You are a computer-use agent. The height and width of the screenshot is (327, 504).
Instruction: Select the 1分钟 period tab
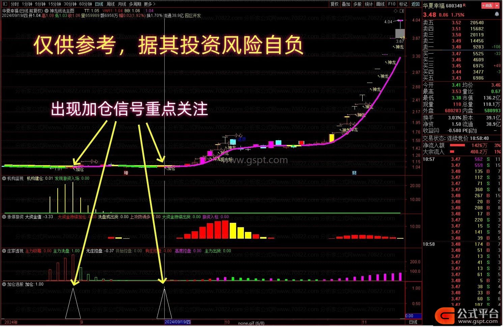[x=27, y=4]
